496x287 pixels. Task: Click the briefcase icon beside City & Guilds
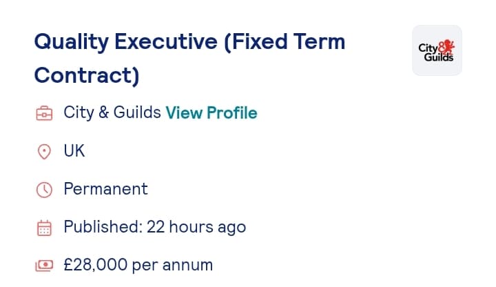tap(44, 113)
